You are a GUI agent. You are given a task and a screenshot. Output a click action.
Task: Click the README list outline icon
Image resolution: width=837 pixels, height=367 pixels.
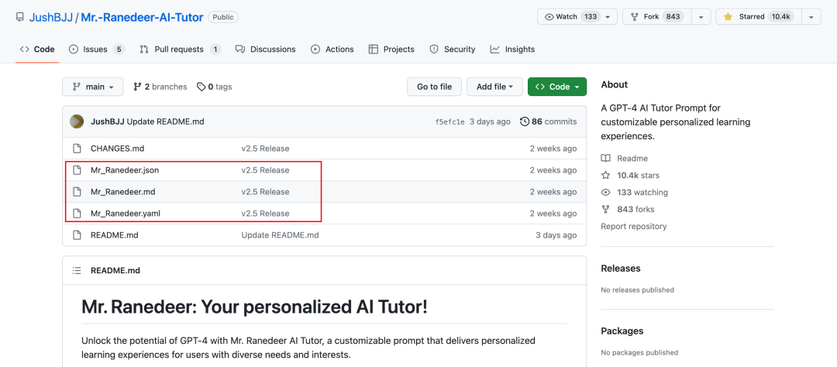point(77,270)
